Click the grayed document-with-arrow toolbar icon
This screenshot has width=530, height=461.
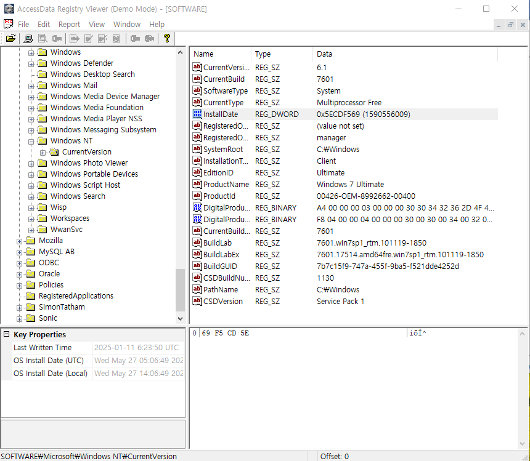pyautogui.click(x=74, y=39)
